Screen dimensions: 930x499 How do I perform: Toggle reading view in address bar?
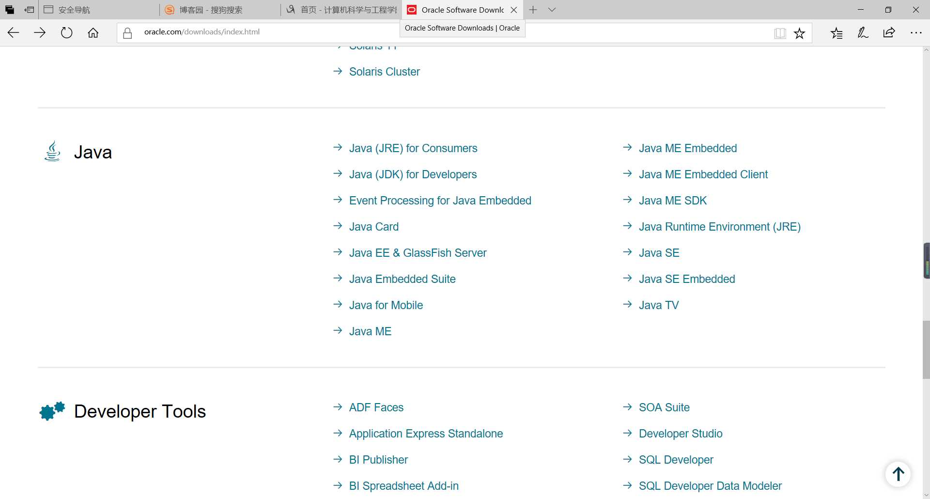[780, 33]
